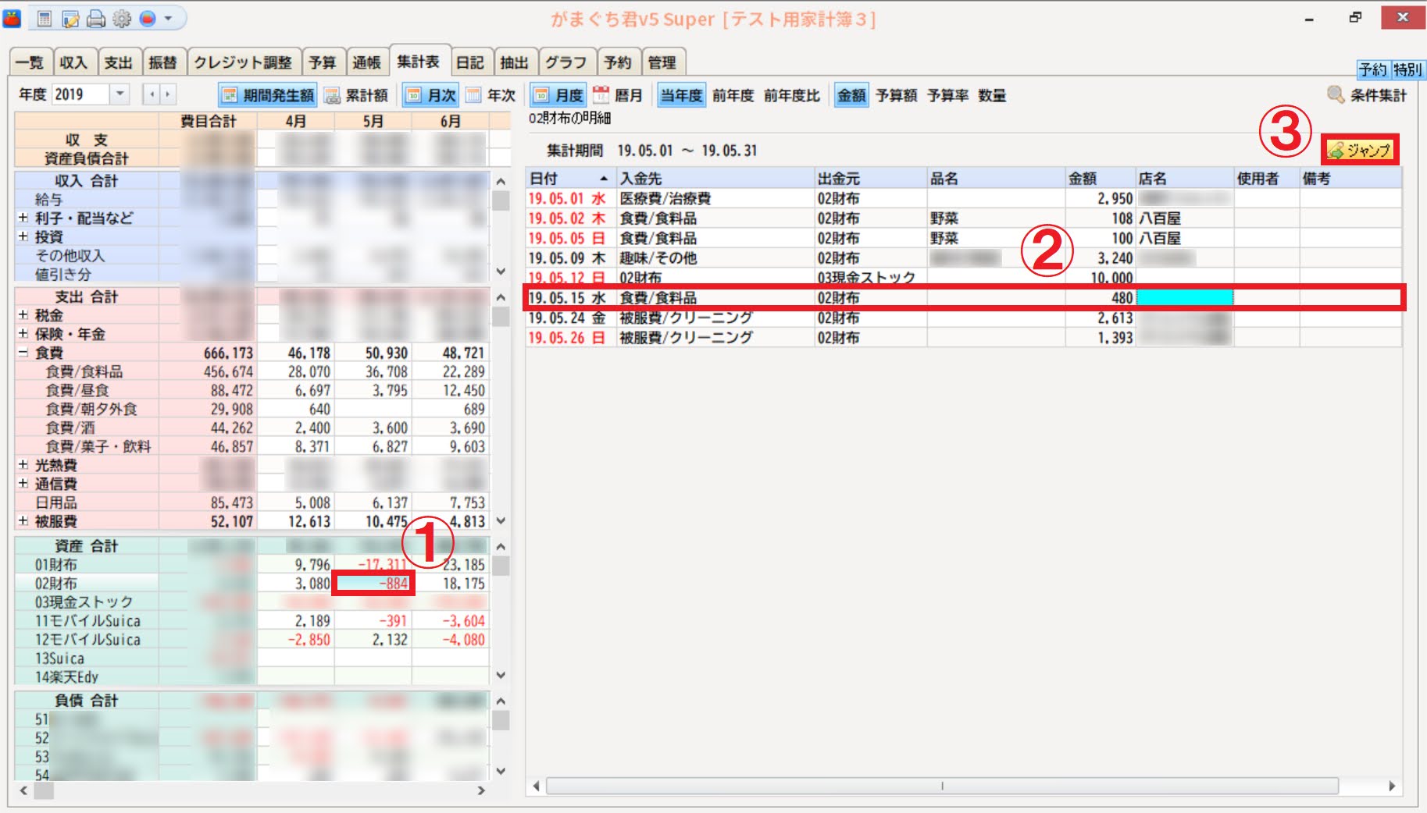Viewport: 1427px width, 813px height.
Task: Select the 月次 period toggle
Action: click(430, 95)
